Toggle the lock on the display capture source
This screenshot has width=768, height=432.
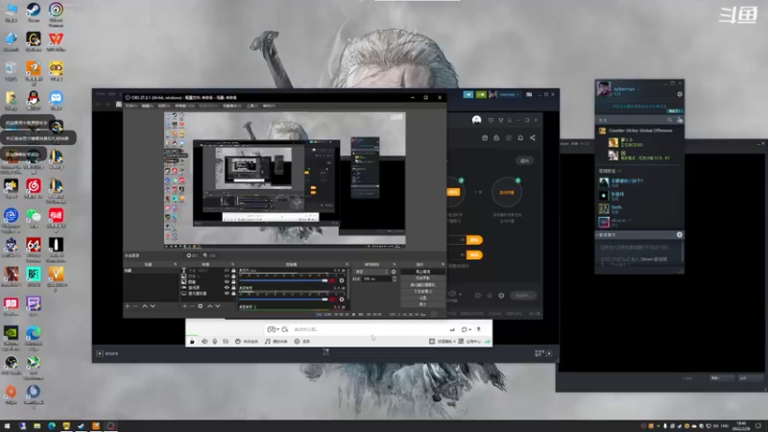pos(233,294)
